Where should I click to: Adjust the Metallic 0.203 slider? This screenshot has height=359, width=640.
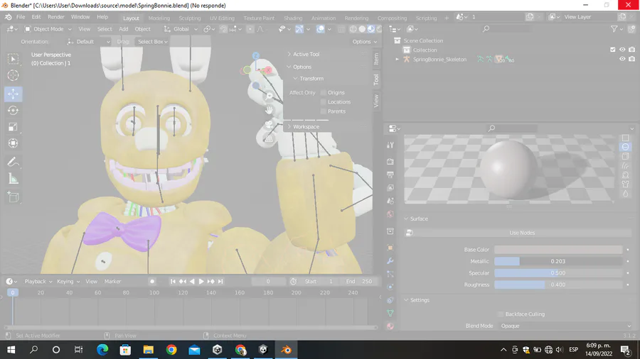pos(558,261)
